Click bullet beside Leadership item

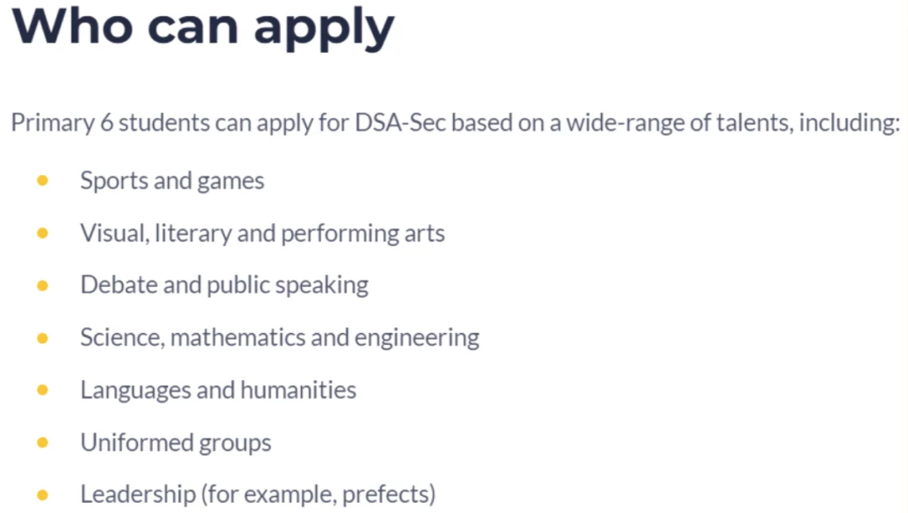pyautogui.click(x=42, y=495)
